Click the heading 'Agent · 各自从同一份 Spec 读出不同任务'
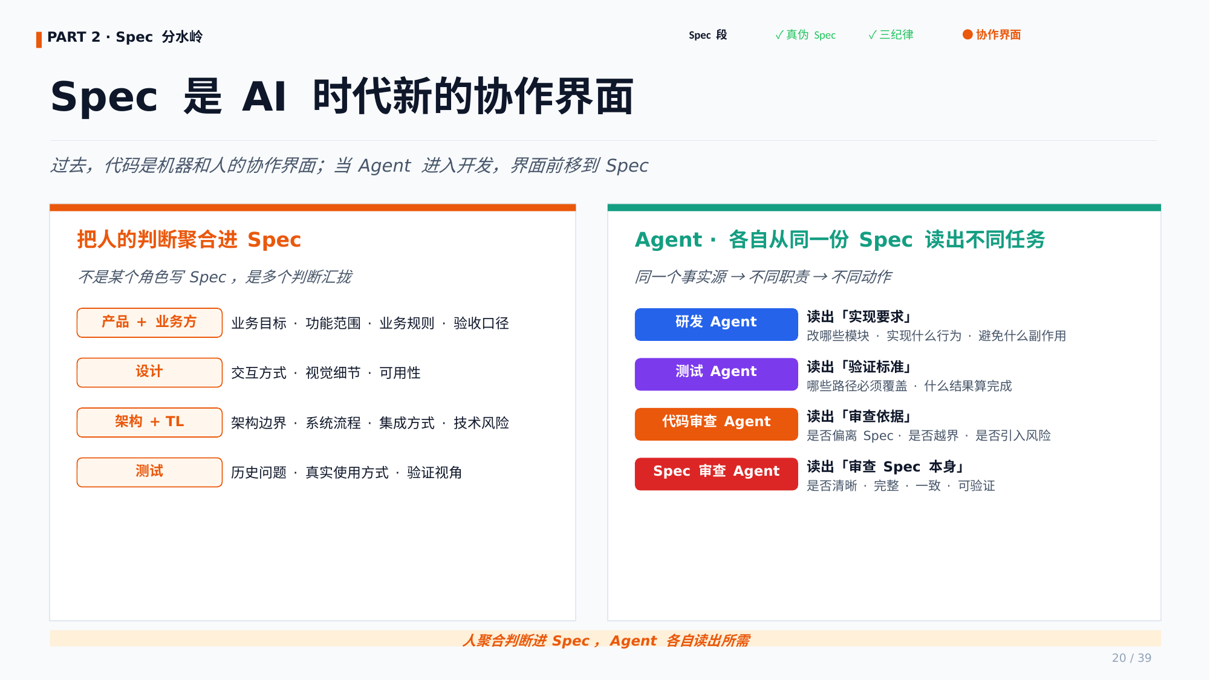The width and height of the screenshot is (1210, 680). (840, 240)
